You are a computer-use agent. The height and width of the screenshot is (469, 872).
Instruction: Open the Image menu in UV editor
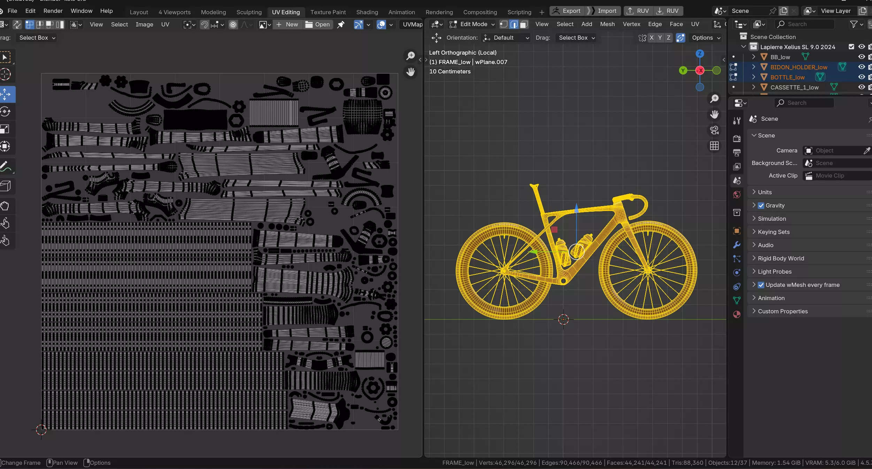point(144,24)
